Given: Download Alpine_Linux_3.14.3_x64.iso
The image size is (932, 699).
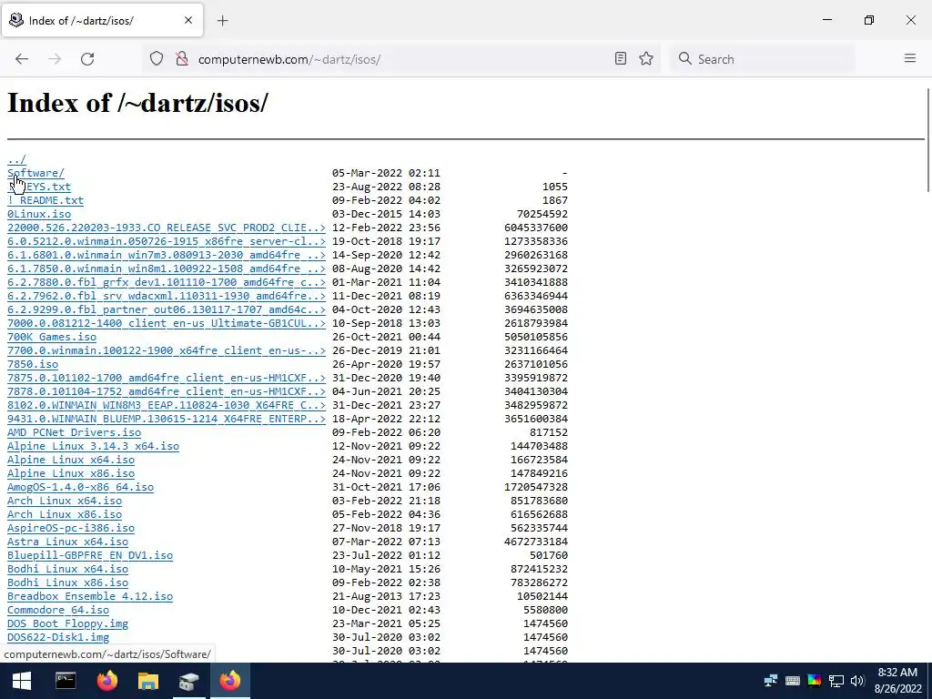Looking at the screenshot, I should pos(94,446).
